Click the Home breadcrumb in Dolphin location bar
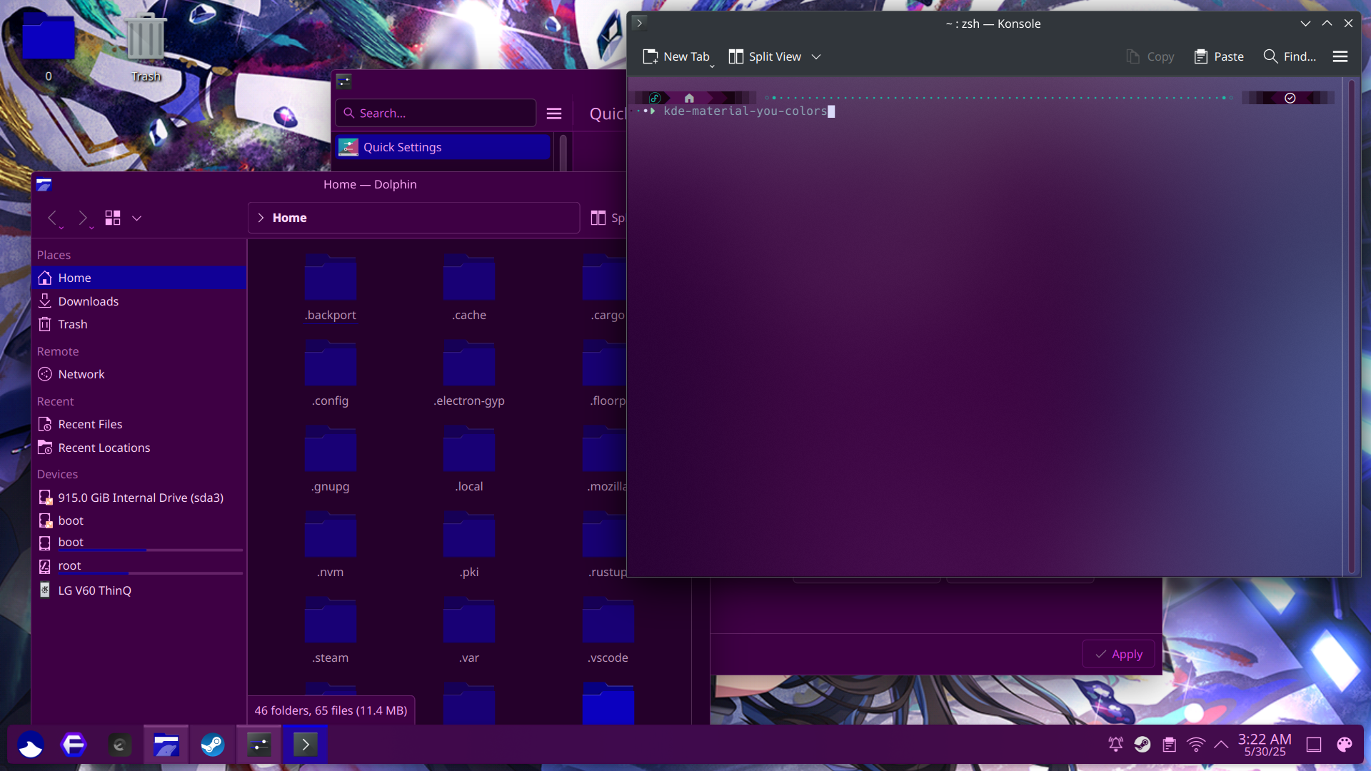The image size is (1371, 771). click(x=290, y=218)
